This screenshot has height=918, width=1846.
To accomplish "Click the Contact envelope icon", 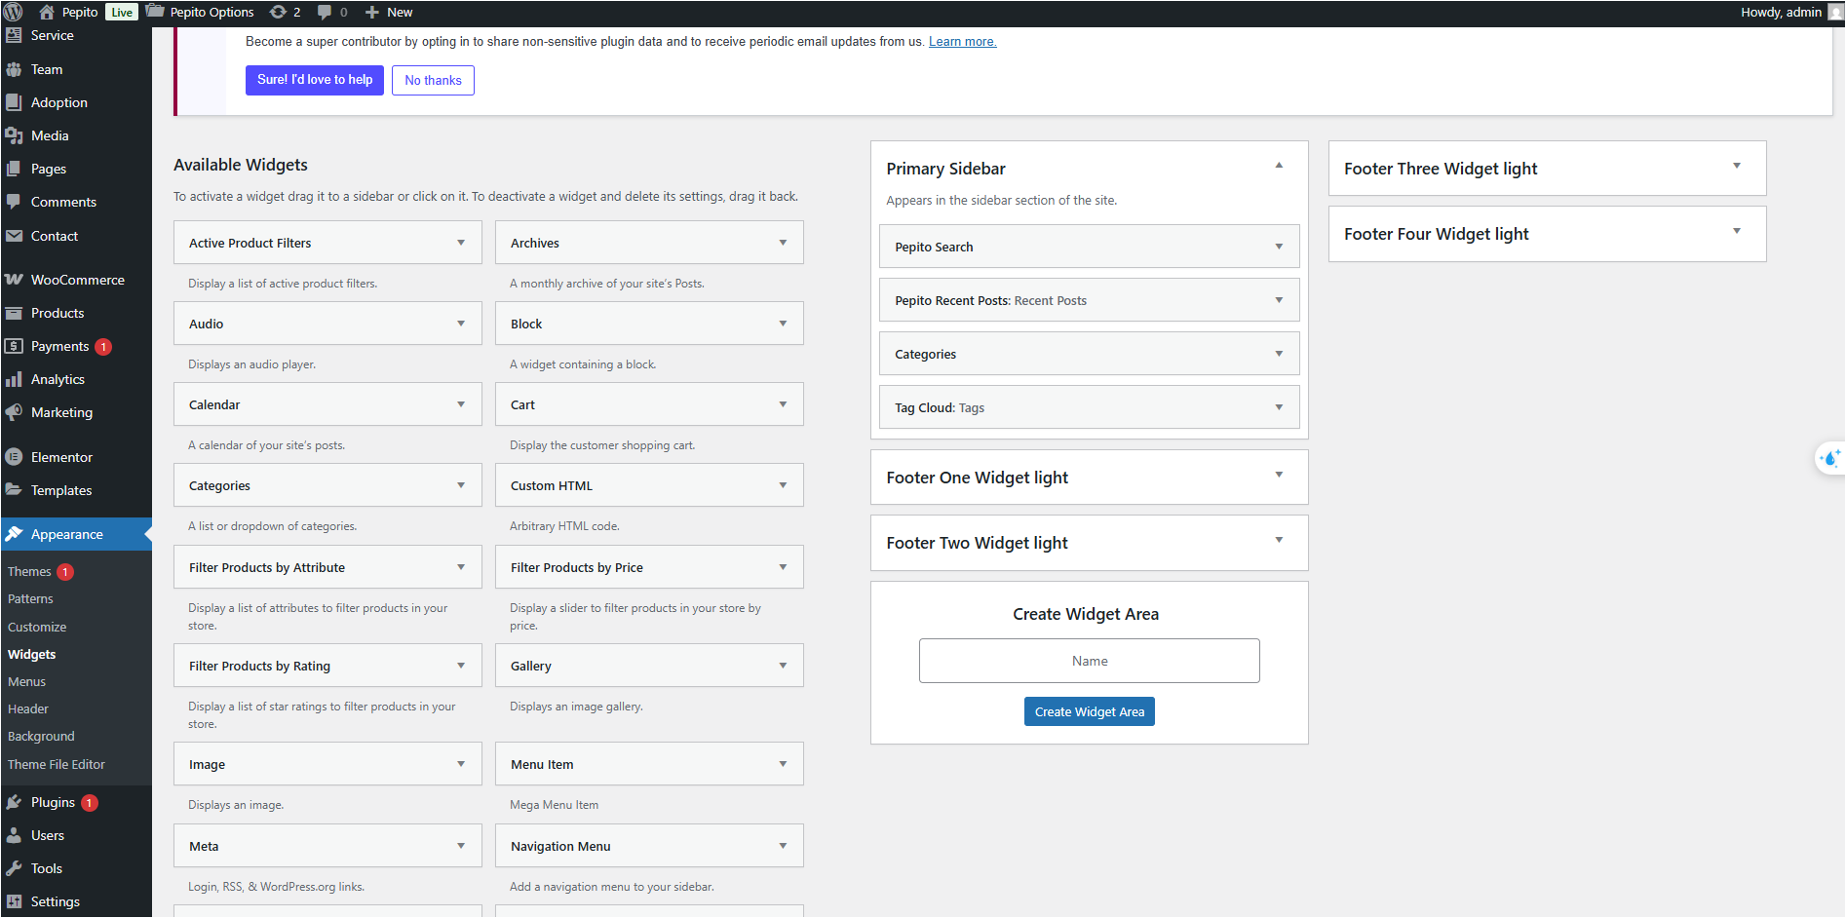I will click(14, 236).
